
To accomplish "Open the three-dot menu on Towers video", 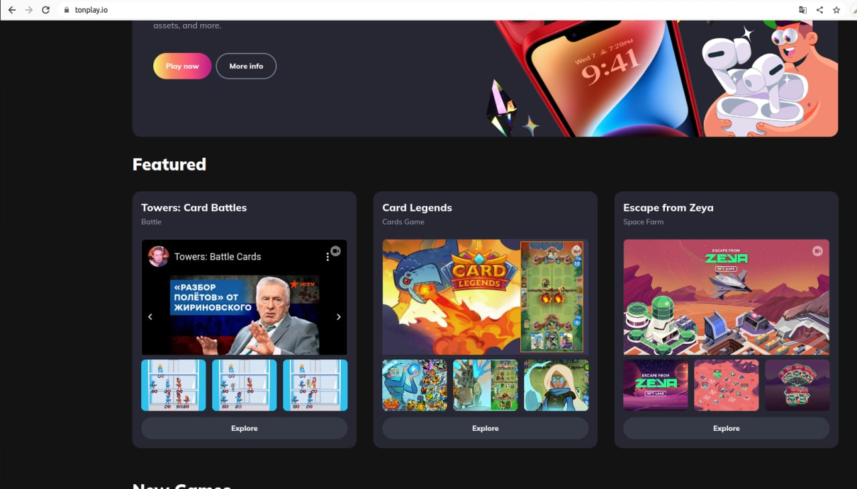I will click(x=327, y=257).
